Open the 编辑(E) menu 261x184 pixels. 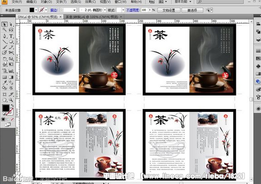point(31,2)
